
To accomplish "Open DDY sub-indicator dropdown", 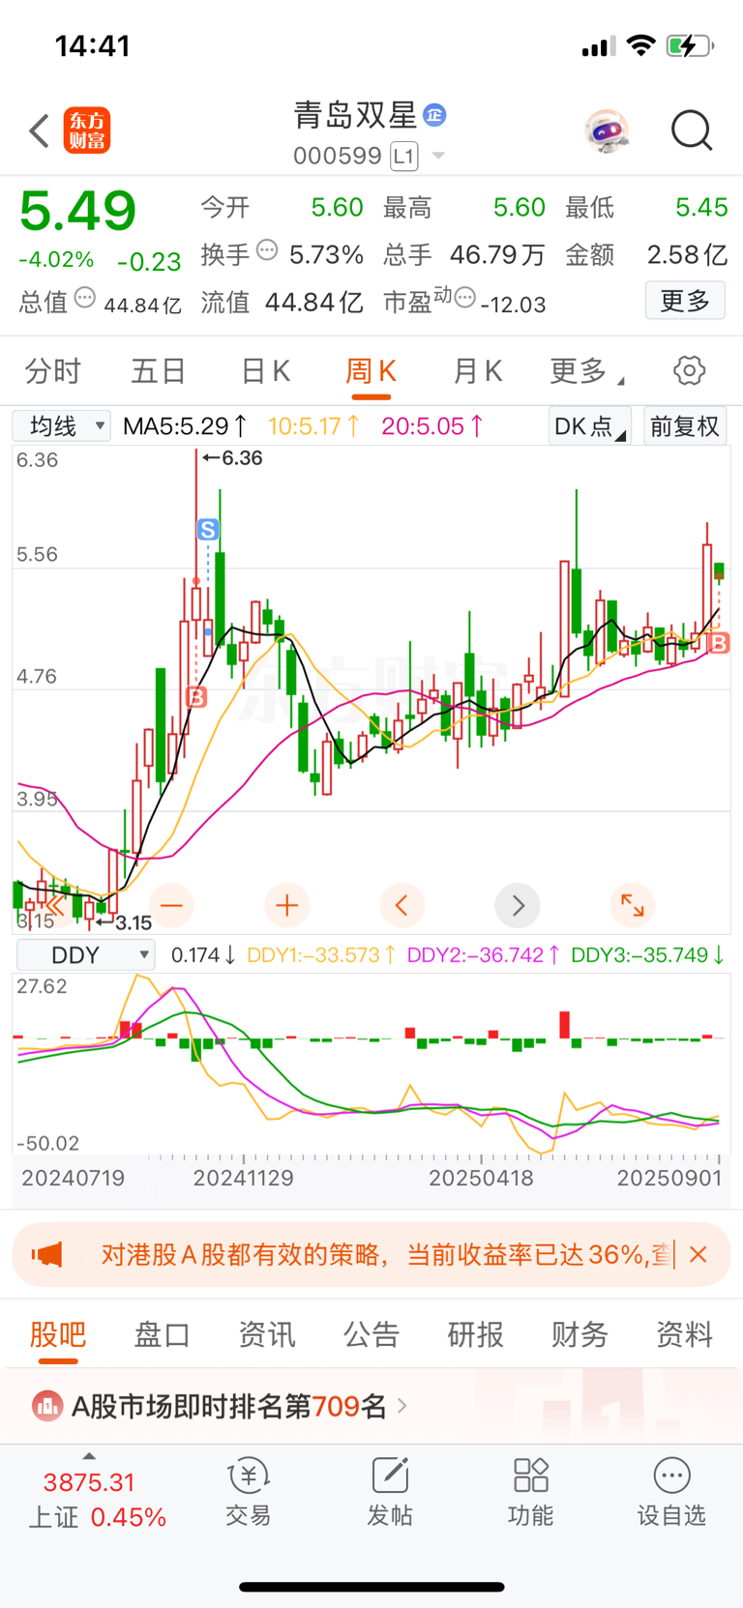I will point(86,955).
